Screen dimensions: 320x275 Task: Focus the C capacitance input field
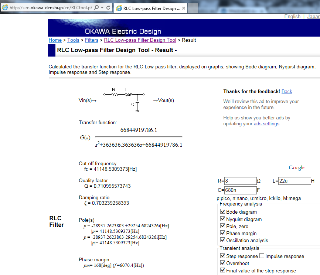click(x=241, y=190)
